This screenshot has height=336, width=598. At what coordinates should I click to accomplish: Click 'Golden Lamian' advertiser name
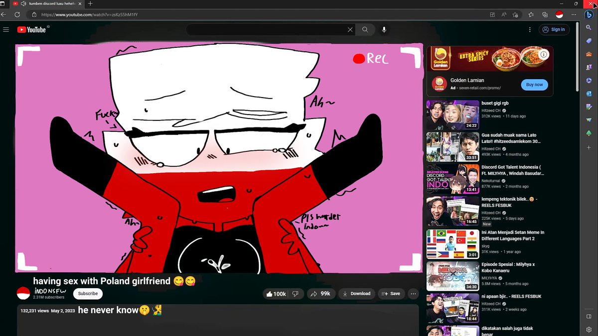pyautogui.click(x=467, y=80)
